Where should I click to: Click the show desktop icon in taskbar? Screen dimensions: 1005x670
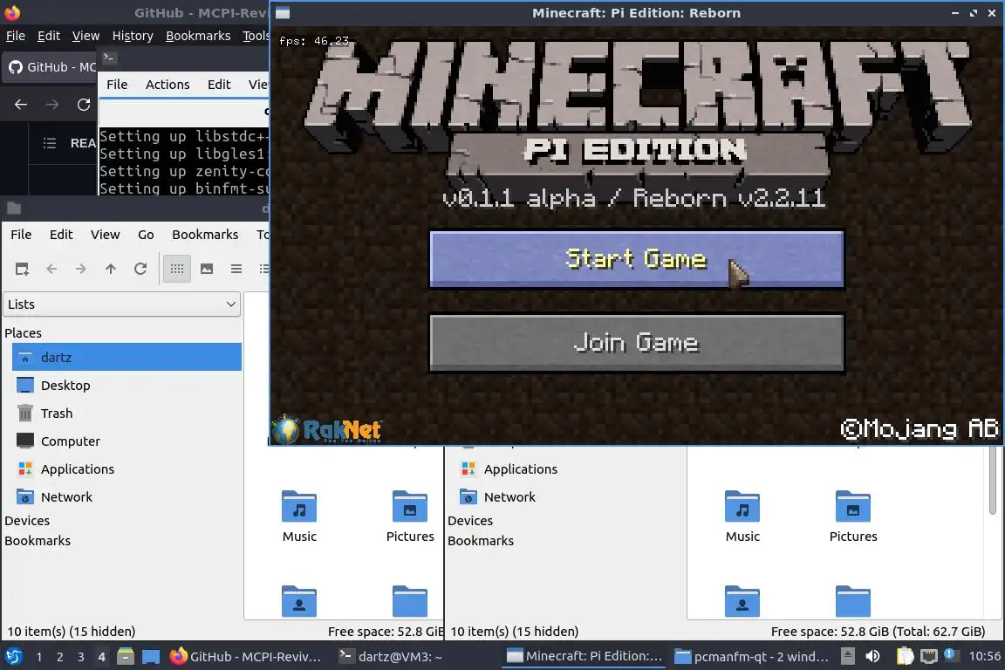click(x=151, y=657)
